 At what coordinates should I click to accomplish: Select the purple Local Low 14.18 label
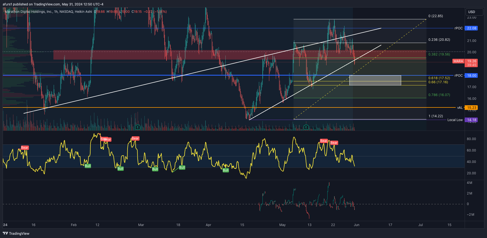tap(471, 120)
